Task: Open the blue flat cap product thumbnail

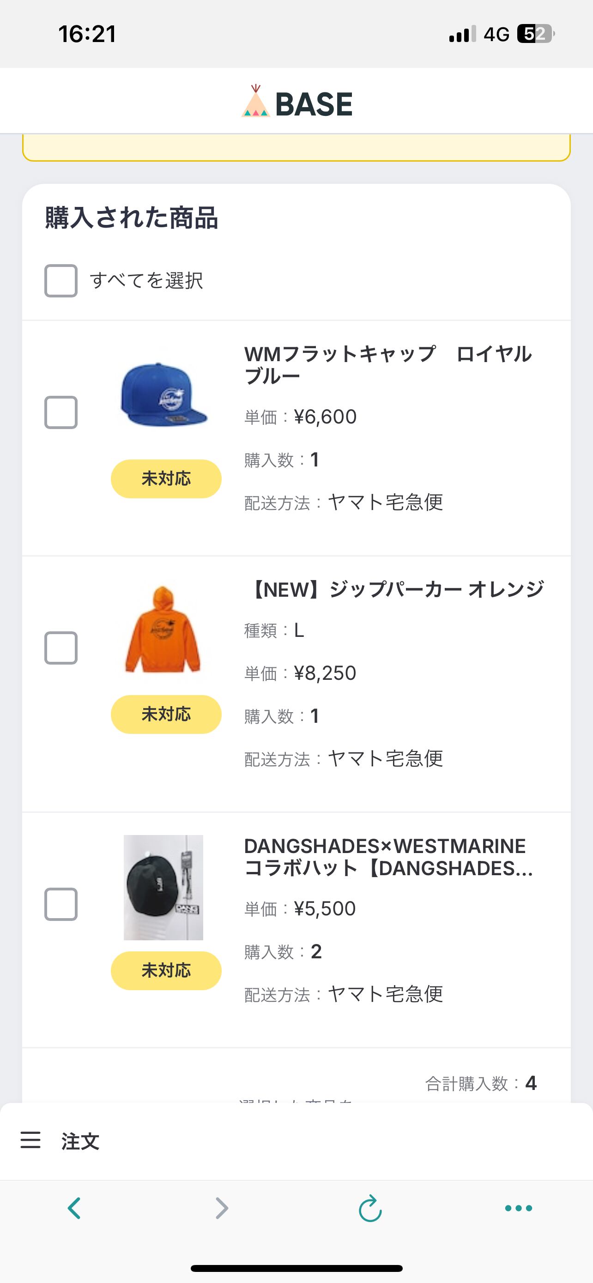Action: pos(164,394)
